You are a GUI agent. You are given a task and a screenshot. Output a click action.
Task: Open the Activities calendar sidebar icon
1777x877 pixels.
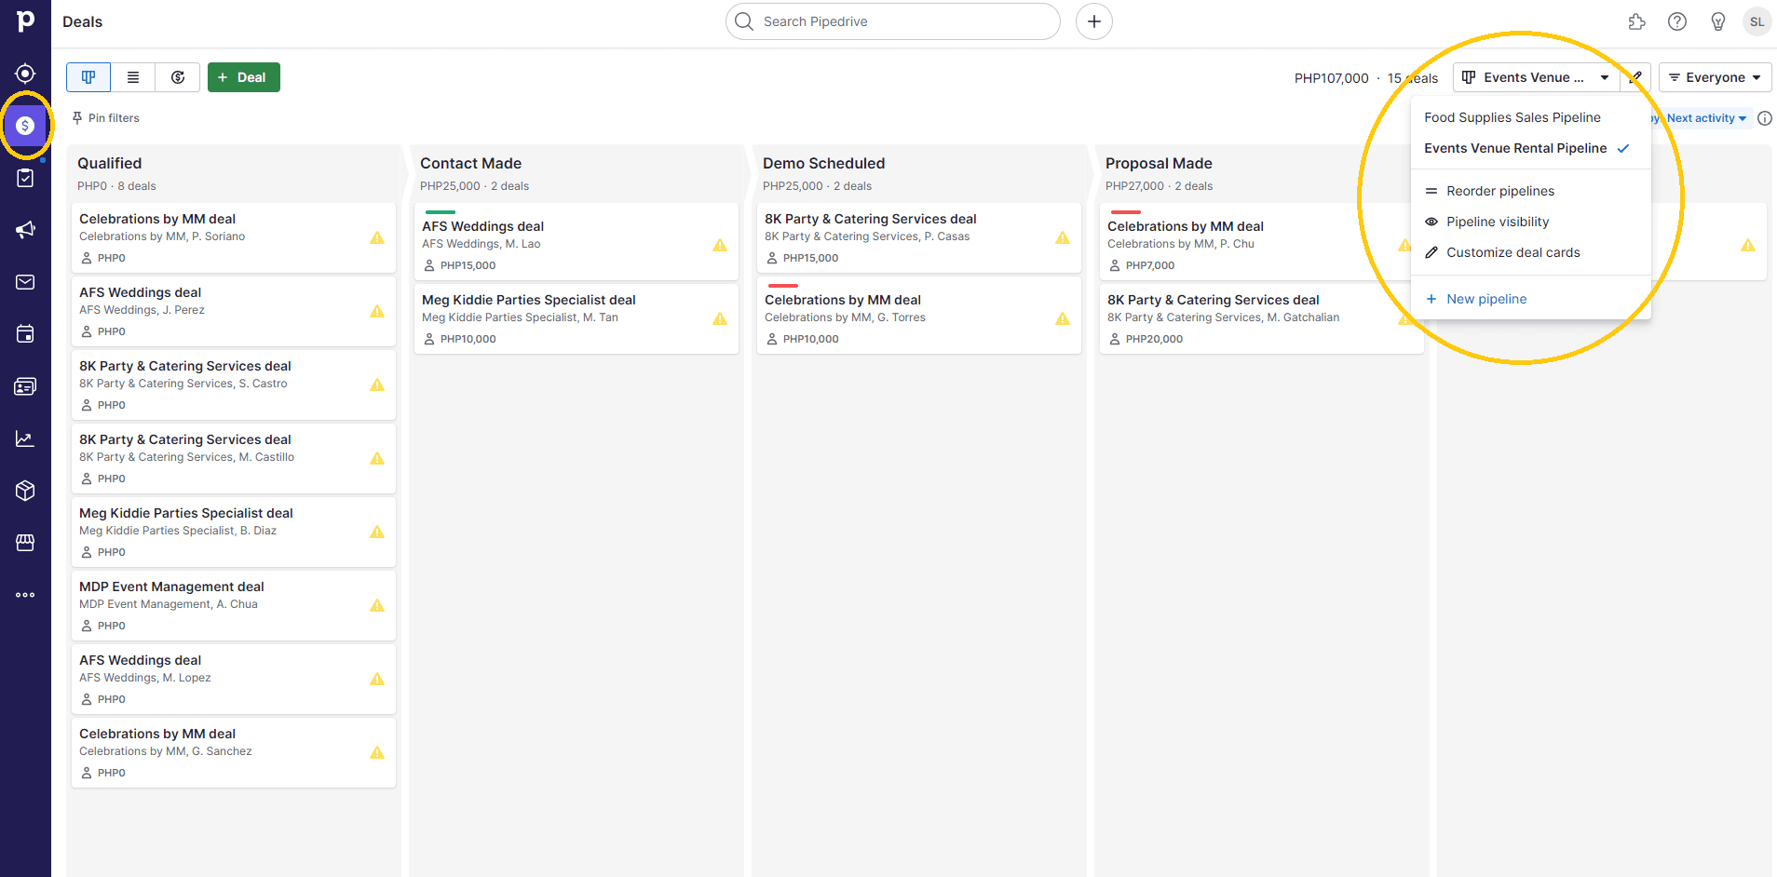click(25, 333)
